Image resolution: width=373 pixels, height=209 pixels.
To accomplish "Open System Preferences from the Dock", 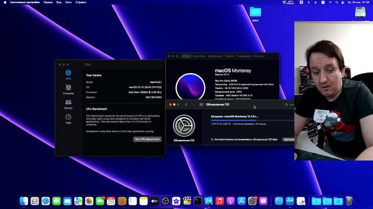I will [252, 201].
